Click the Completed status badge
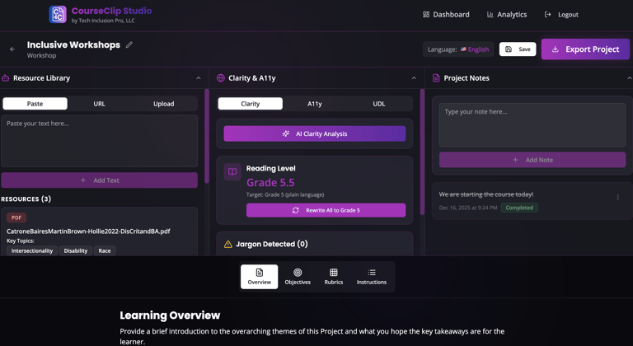 [519, 208]
